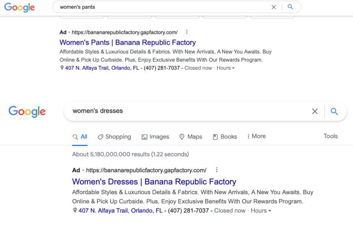Open the address link under the Women's Pants ad
The height and width of the screenshot is (233, 353).
pos(102,68)
